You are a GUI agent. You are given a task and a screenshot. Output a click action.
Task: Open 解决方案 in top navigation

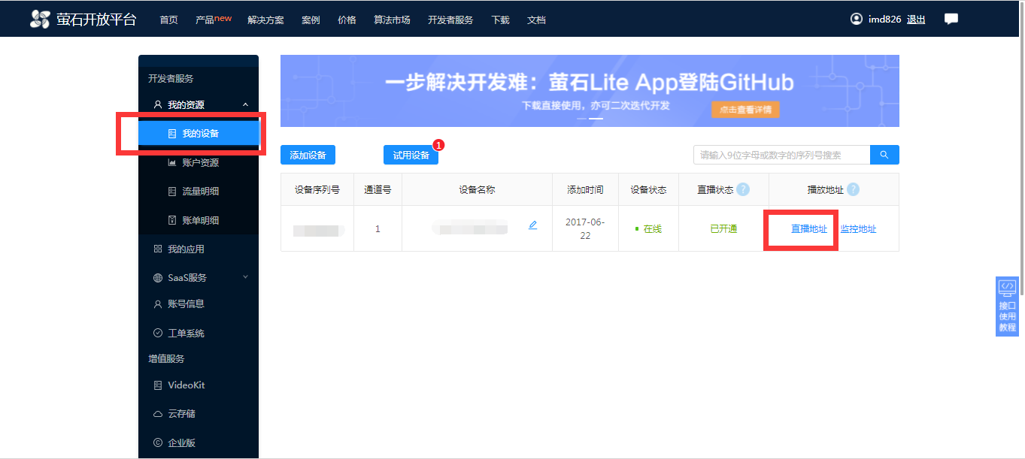(x=265, y=20)
